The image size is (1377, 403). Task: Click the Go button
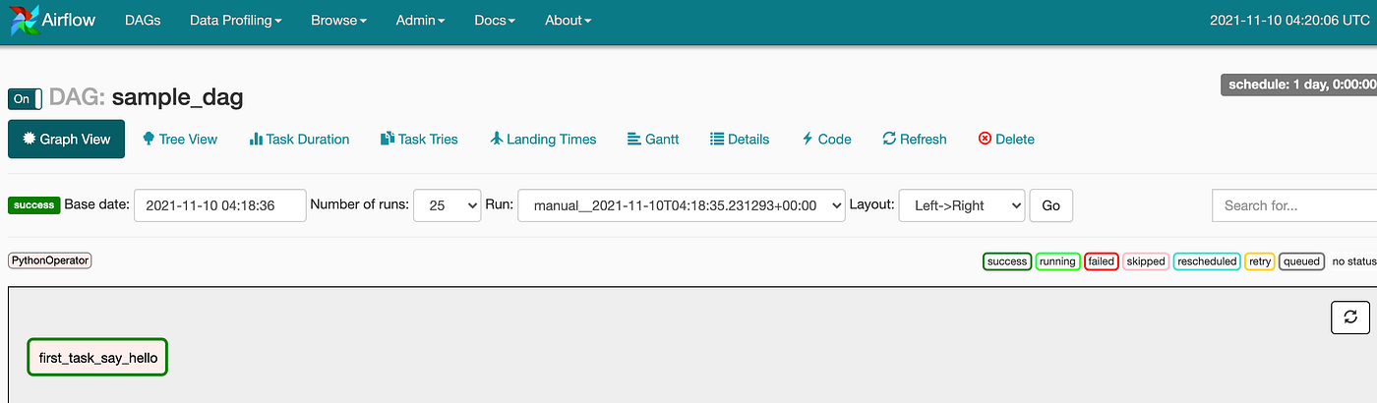(x=1050, y=205)
